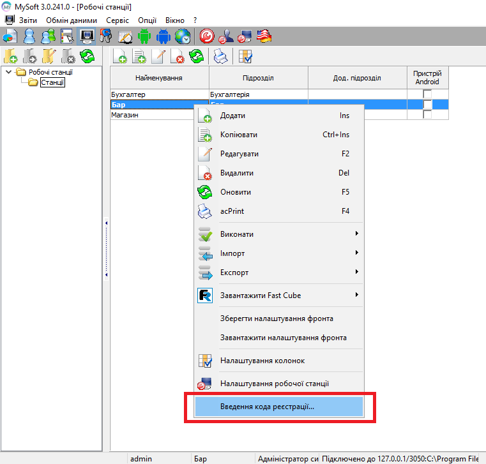486x464 pixels.
Task: Open the Сервіс menu
Action: point(117,20)
